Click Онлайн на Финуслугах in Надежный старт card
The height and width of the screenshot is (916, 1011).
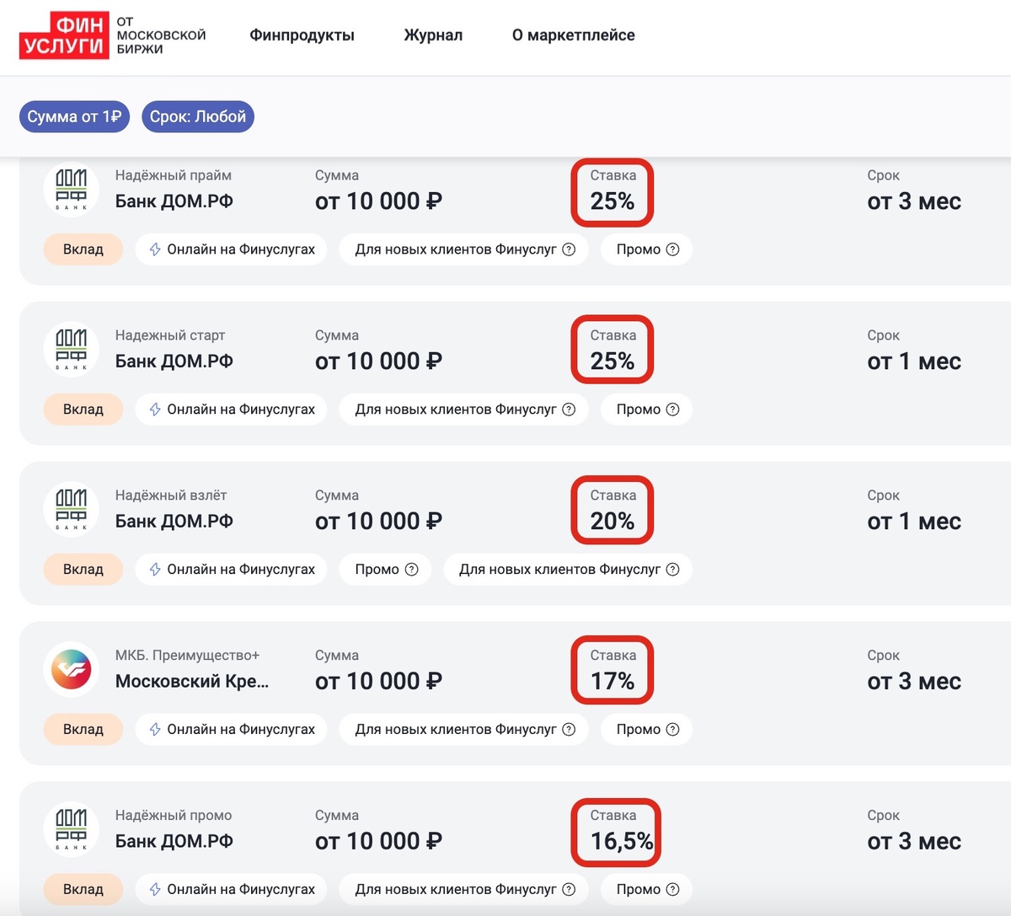(232, 410)
